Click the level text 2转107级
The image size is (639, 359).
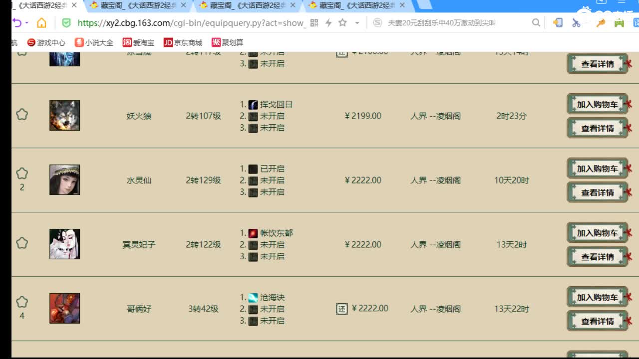pos(203,116)
